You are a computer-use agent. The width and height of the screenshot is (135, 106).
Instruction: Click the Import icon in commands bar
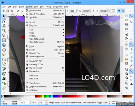126,34
